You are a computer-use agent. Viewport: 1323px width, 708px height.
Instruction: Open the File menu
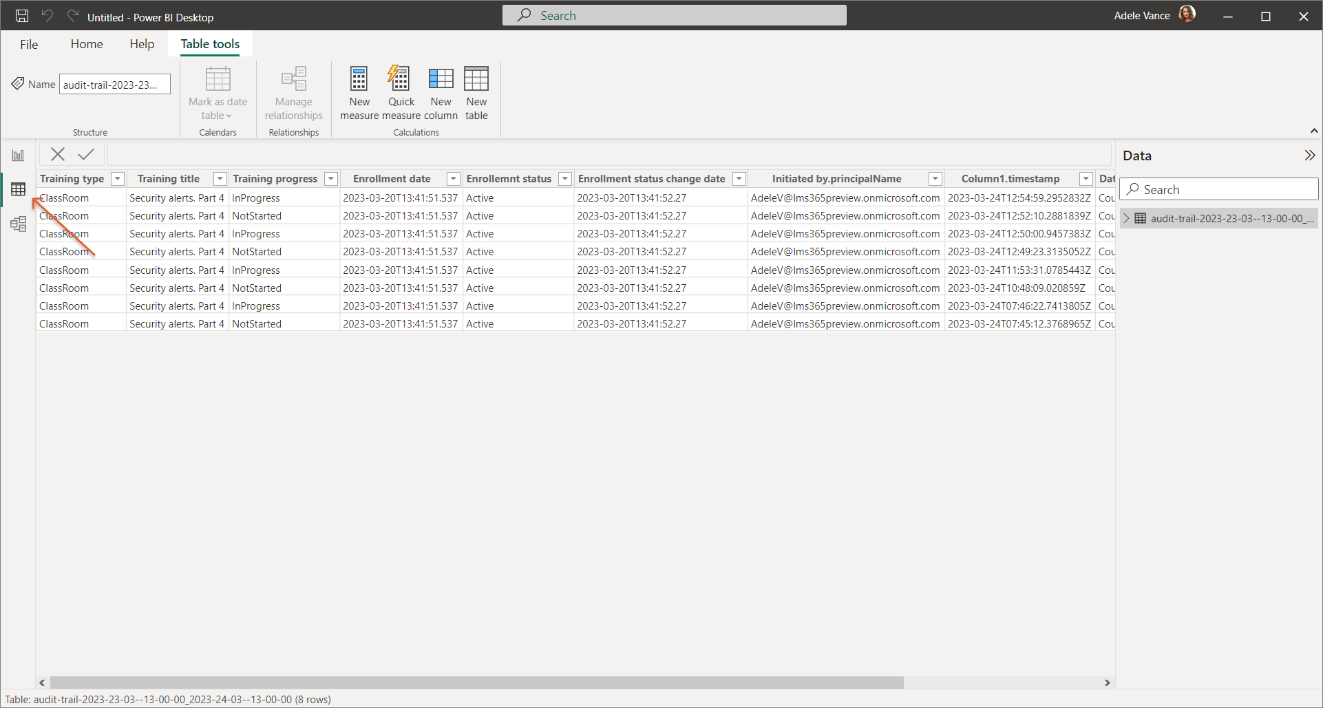pyautogui.click(x=29, y=44)
